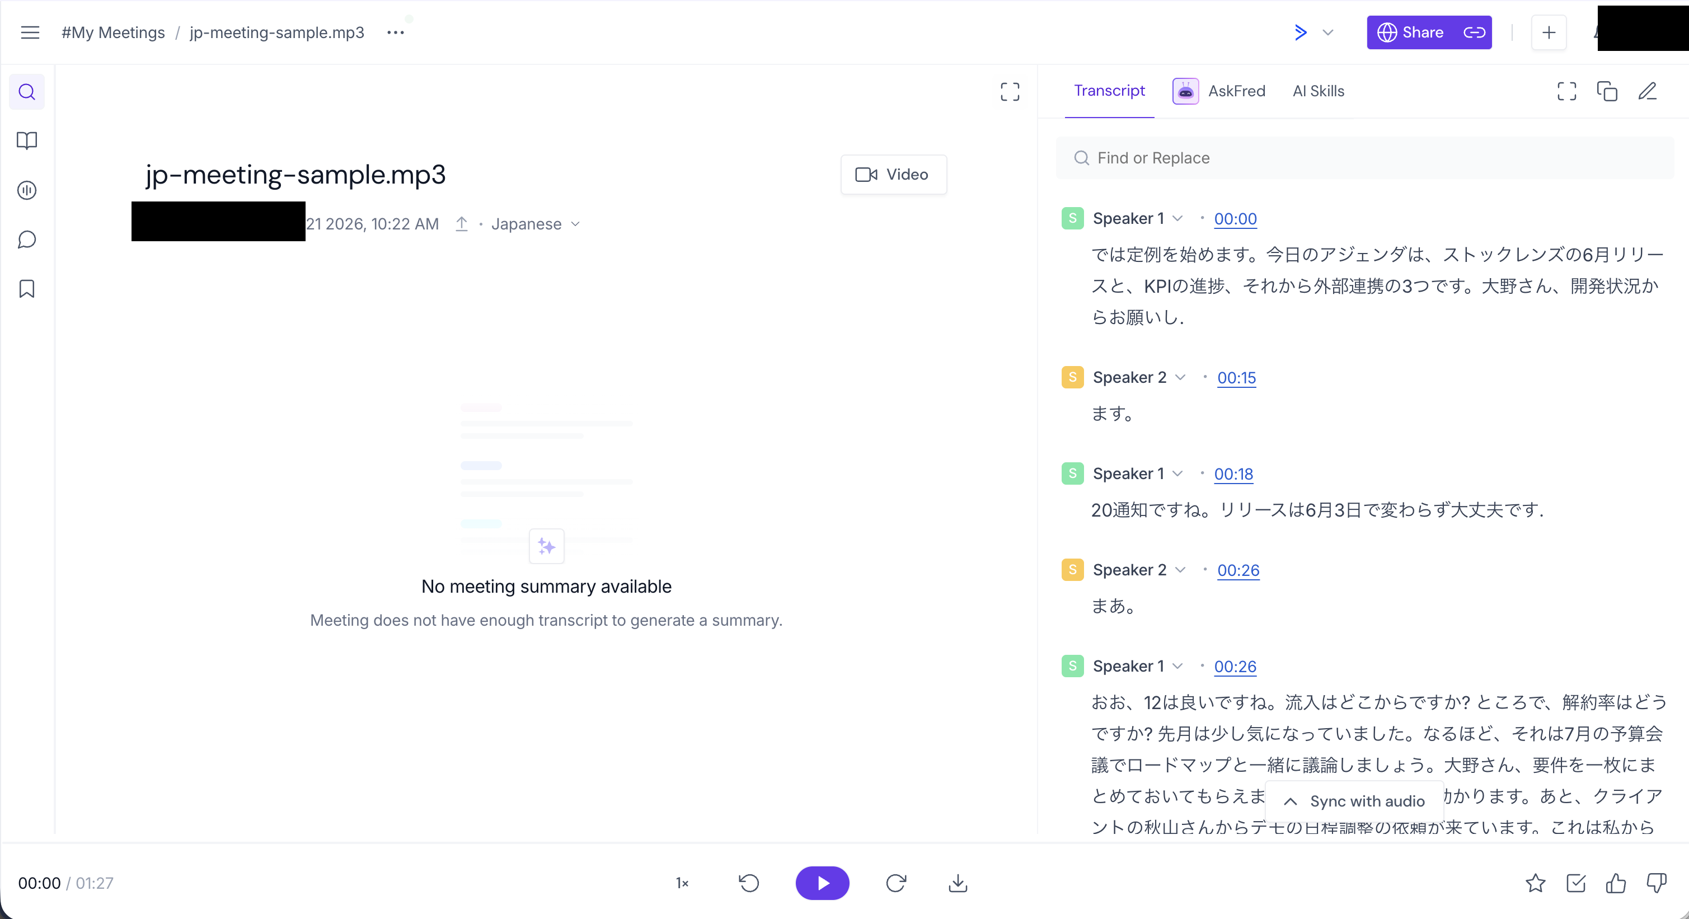
Task: Open the comments icon in left sidebar
Action: pyautogui.click(x=27, y=239)
